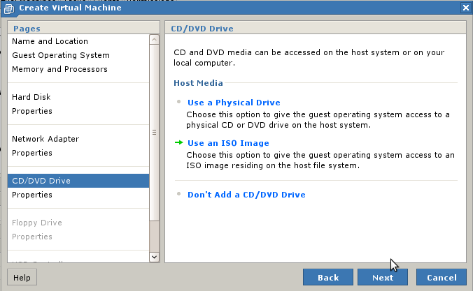Switch to the Network Adapter page

tap(45, 139)
